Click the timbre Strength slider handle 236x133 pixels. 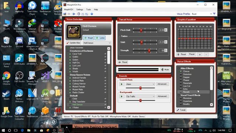pyautogui.click(x=149, y=51)
